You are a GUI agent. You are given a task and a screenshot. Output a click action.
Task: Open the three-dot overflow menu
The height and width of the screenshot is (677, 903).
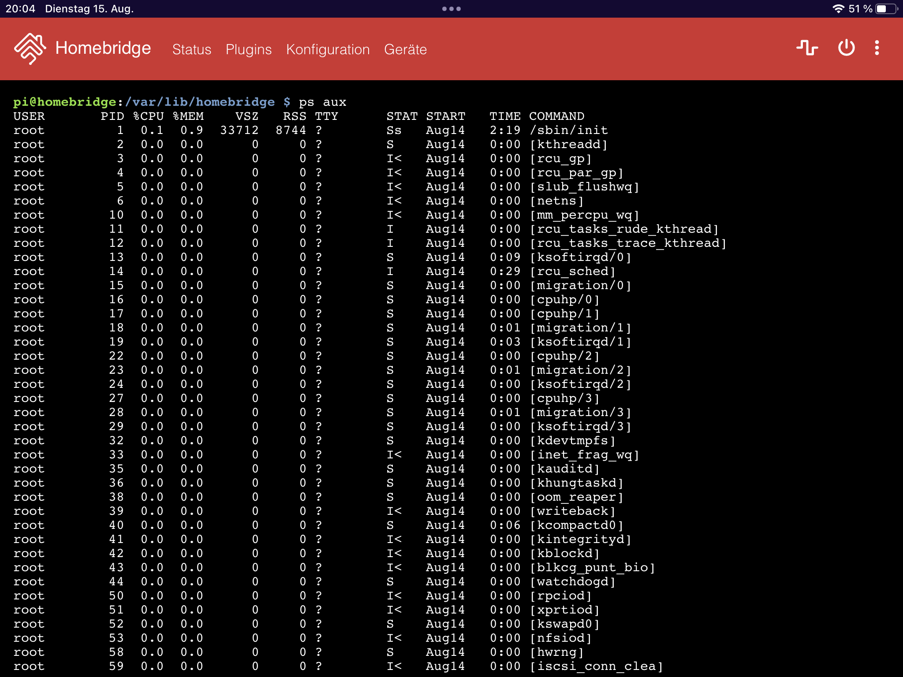tap(877, 48)
